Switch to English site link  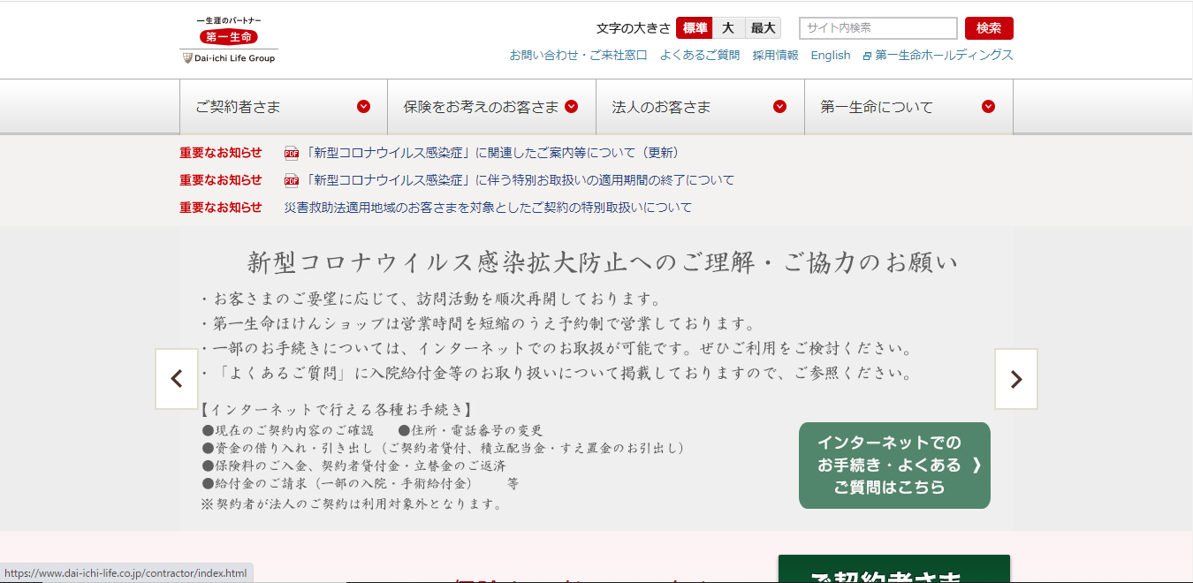pyautogui.click(x=831, y=55)
